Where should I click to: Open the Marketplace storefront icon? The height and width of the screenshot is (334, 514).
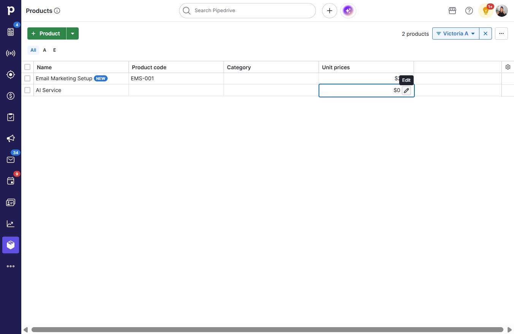pos(452,11)
